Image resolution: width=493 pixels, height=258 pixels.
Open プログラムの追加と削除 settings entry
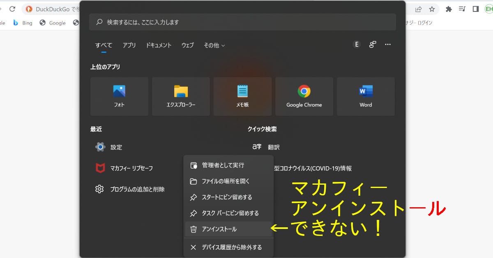point(137,189)
